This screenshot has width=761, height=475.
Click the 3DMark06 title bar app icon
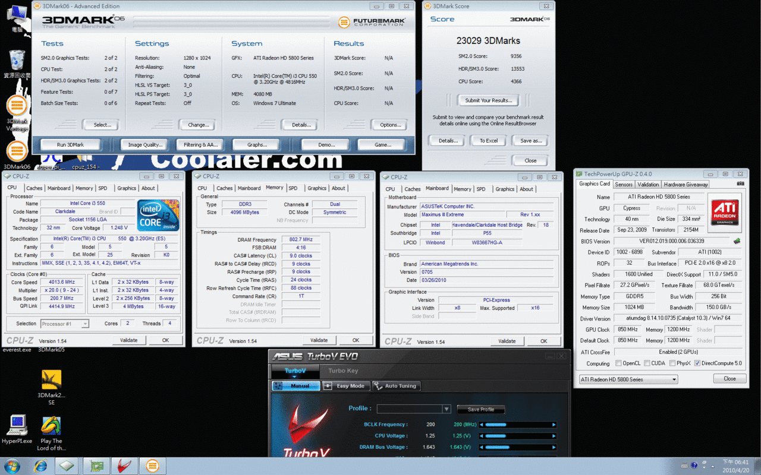coord(37,6)
